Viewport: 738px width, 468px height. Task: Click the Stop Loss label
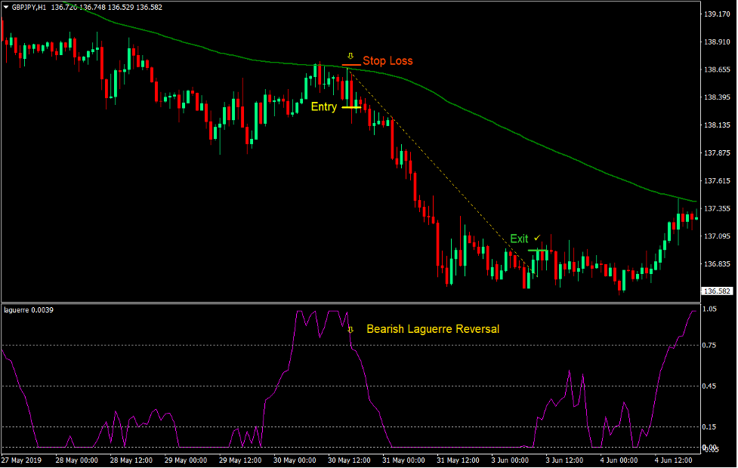point(388,60)
